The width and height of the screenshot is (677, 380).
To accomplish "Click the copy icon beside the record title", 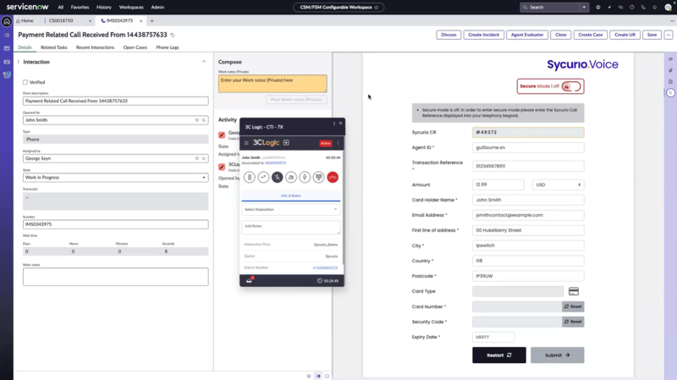I will [173, 35].
